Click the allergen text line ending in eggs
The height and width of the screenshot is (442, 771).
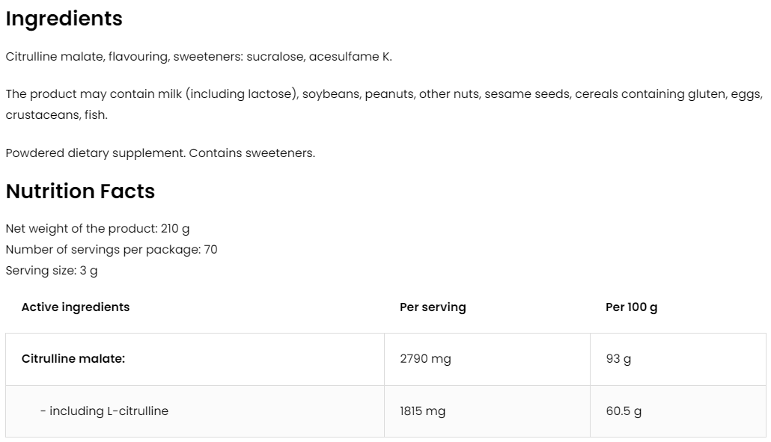coord(383,94)
